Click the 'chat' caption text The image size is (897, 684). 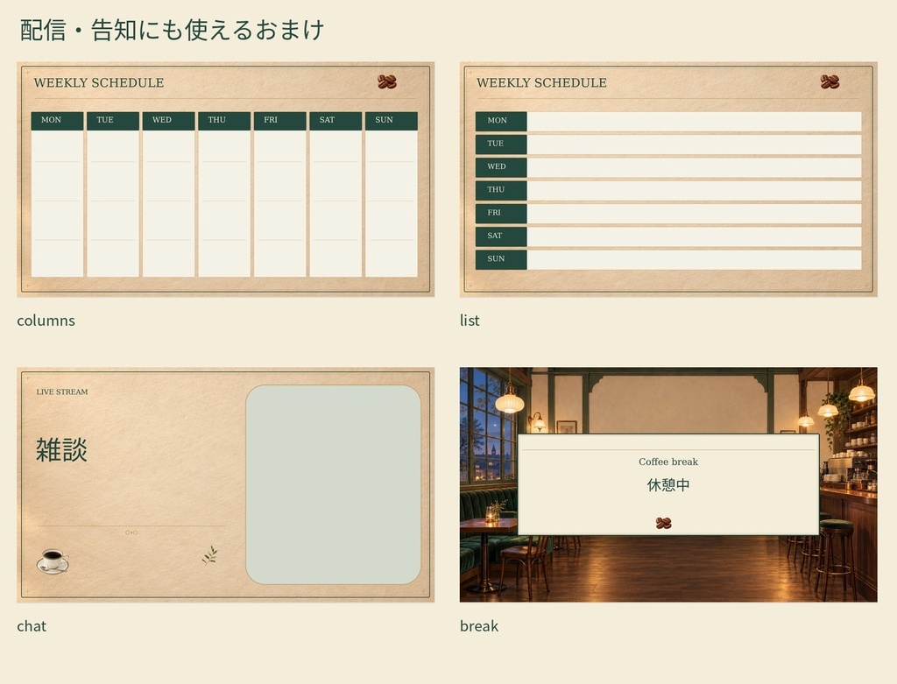click(x=32, y=625)
